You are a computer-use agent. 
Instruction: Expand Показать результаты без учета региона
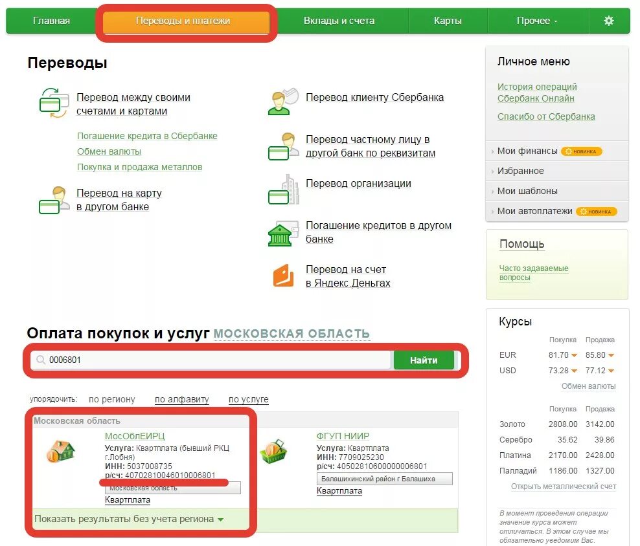(128, 519)
